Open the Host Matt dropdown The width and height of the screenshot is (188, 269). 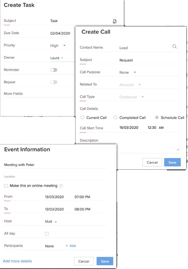[x=51, y=222]
